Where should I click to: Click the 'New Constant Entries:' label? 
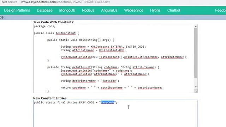(x=50, y=98)
